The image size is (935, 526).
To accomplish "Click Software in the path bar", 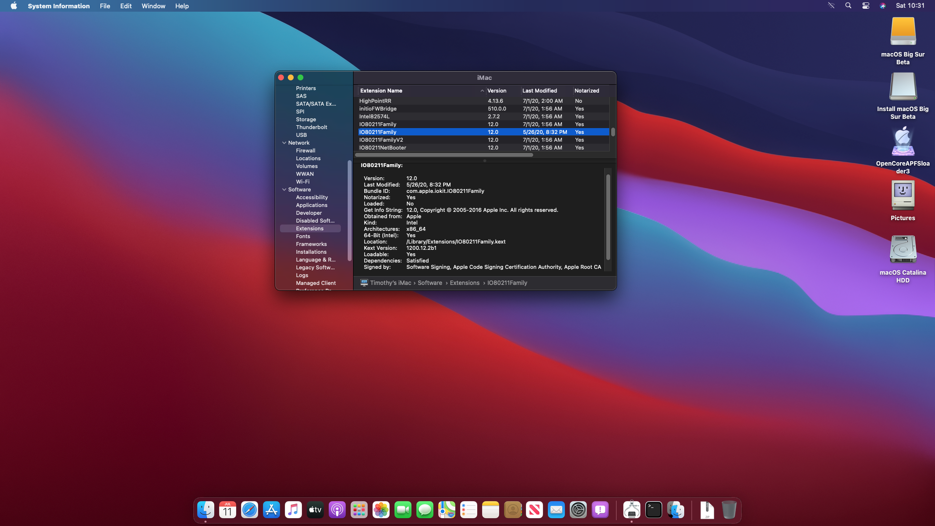I will pyautogui.click(x=430, y=283).
